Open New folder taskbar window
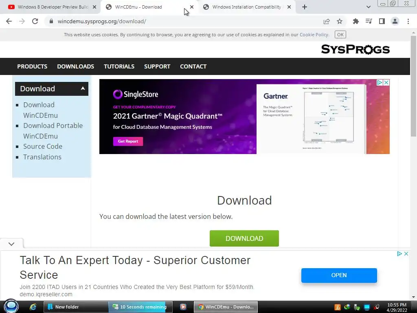417x313 pixels. point(76,307)
